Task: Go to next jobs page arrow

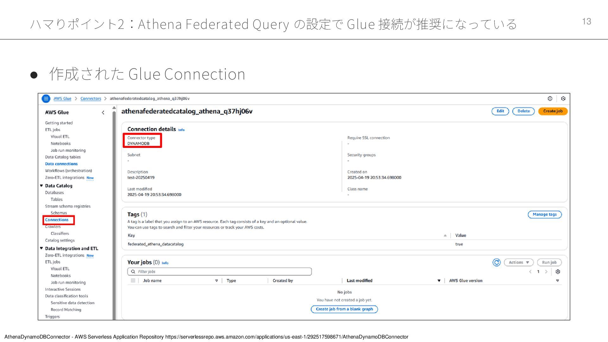Action: [546, 272]
